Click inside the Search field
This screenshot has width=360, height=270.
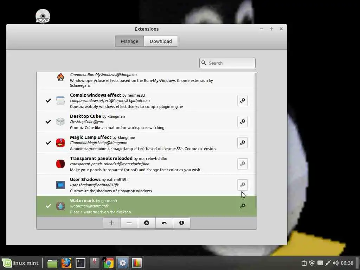tap(227, 63)
